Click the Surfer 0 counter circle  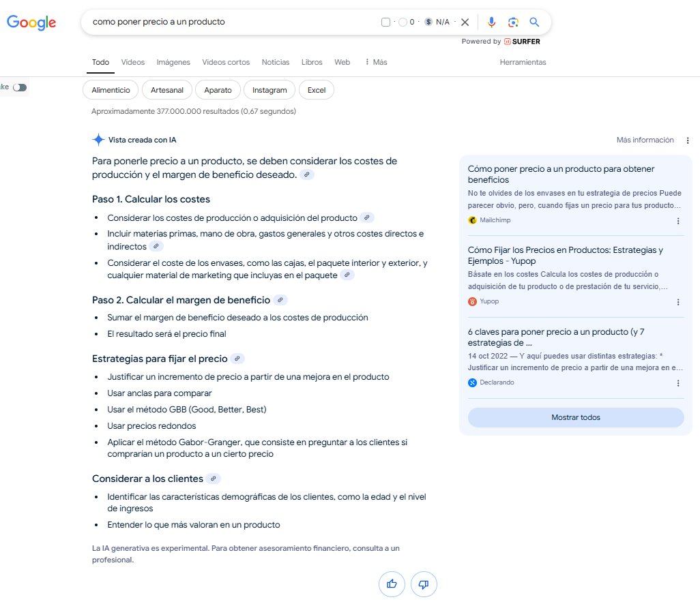403,22
